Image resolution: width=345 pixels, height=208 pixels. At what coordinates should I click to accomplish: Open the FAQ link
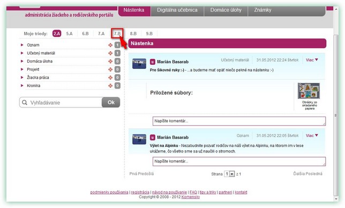point(193,192)
